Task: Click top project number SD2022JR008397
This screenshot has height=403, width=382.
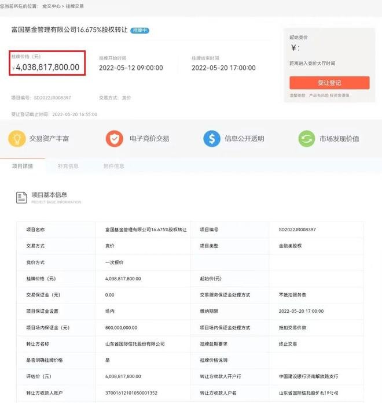Action: pyautogui.click(x=53, y=98)
